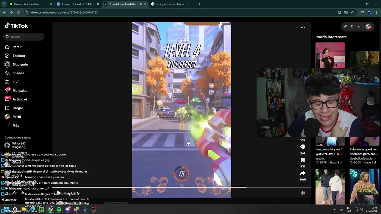Screen dimensions: 381x214
Task: Click the TikTok logo
Action: click(16, 26)
